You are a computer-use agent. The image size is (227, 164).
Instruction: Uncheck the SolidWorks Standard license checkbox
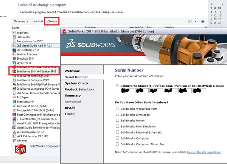[117, 86]
